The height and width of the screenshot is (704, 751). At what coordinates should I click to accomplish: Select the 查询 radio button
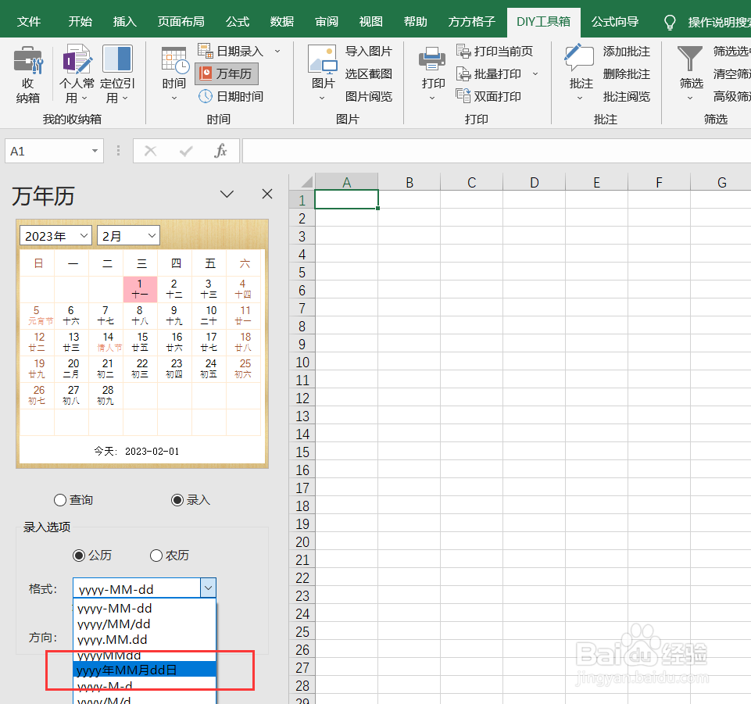(x=60, y=500)
